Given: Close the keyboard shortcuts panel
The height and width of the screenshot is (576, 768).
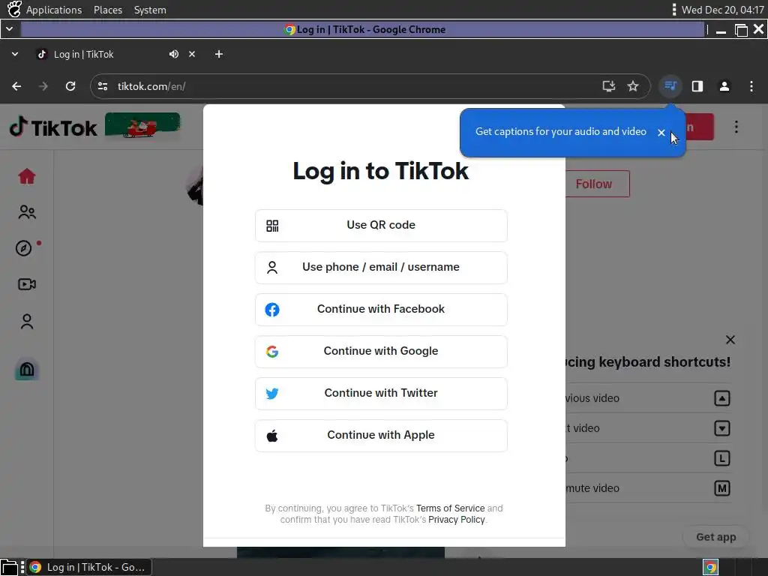Looking at the screenshot, I should (730, 340).
